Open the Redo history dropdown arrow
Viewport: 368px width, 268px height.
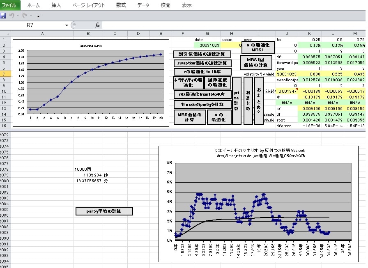[31, 16]
